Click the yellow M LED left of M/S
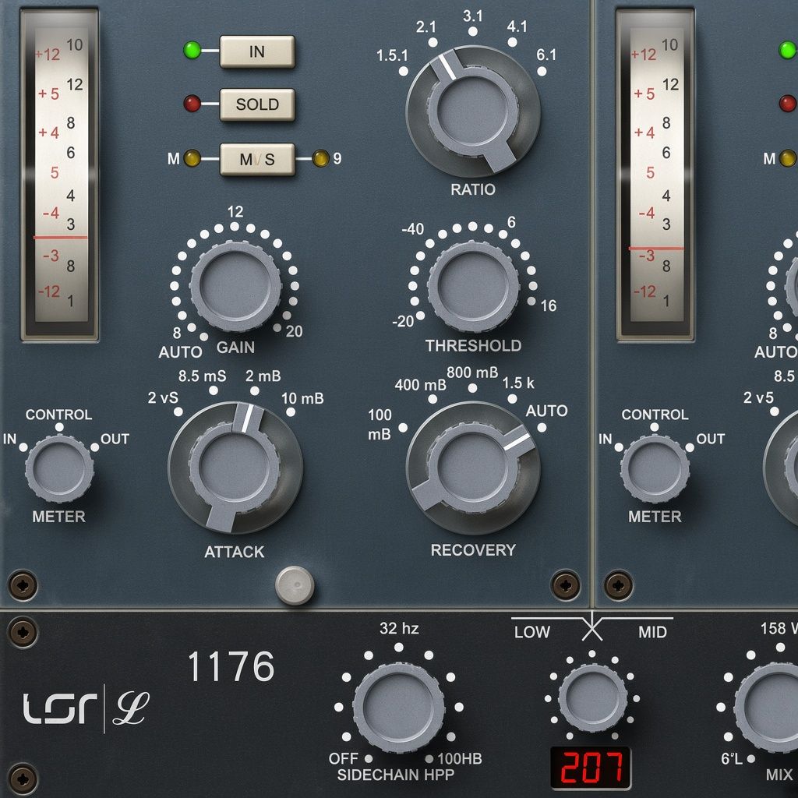Screen dimensions: 798x798 [x=192, y=158]
